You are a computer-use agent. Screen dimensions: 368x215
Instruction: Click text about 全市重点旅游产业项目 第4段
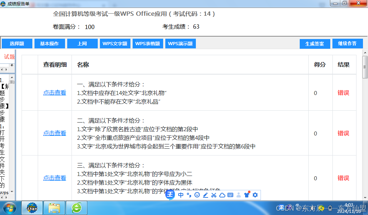pos(143,138)
